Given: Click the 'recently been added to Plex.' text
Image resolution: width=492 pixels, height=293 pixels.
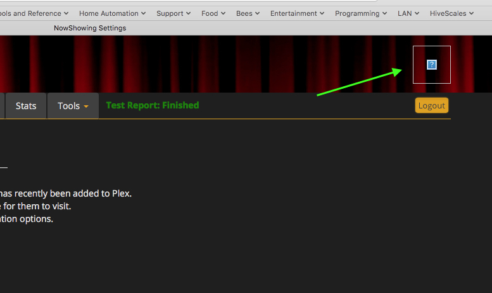Looking at the screenshot, I should coord(73,193).
